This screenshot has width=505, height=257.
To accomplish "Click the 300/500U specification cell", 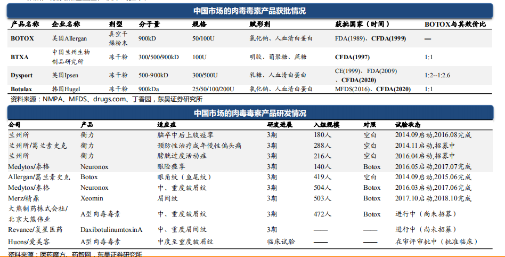I will tap(205, 75).
